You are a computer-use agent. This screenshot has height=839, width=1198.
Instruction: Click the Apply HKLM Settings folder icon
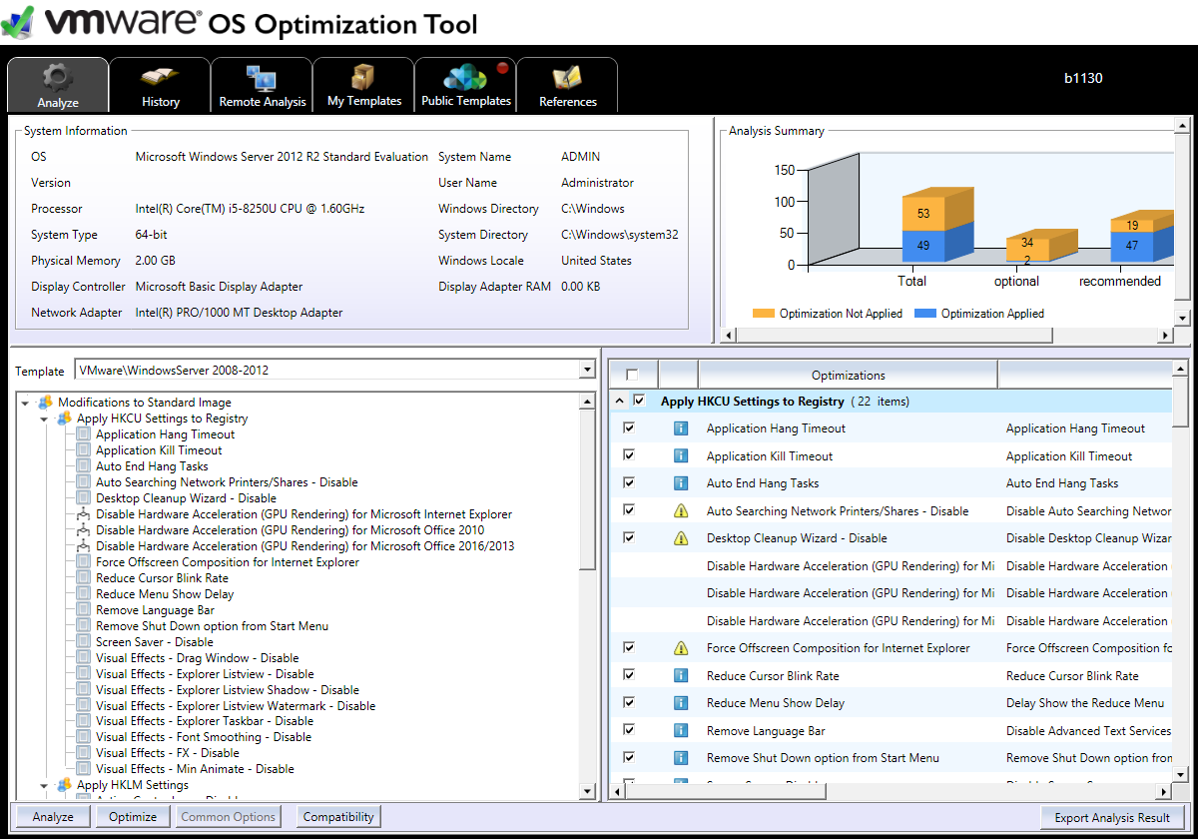64,785
